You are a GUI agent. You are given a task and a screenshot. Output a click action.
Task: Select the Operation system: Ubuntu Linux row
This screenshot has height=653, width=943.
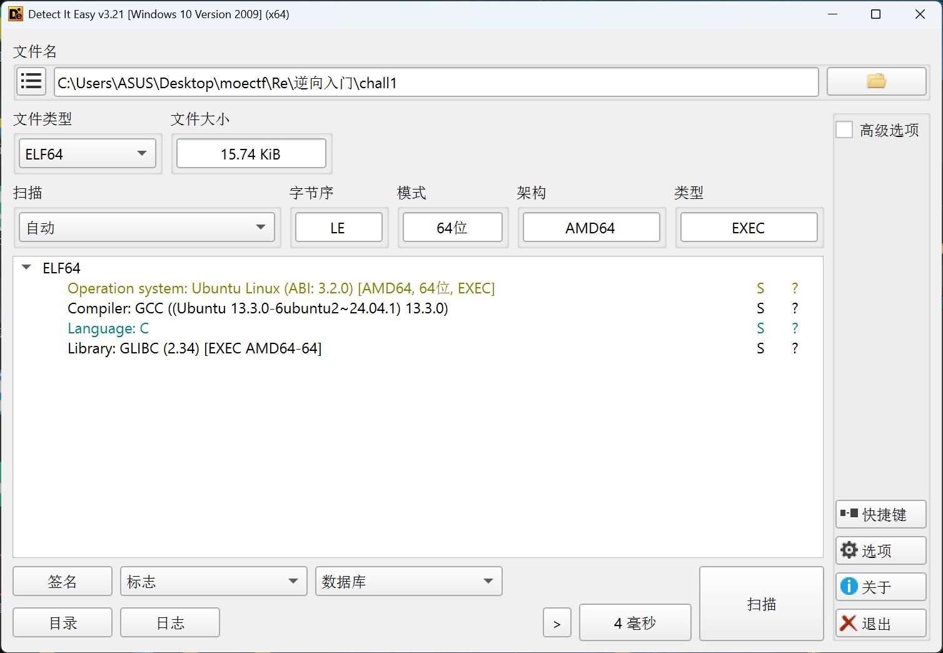[x=418, y=288]
